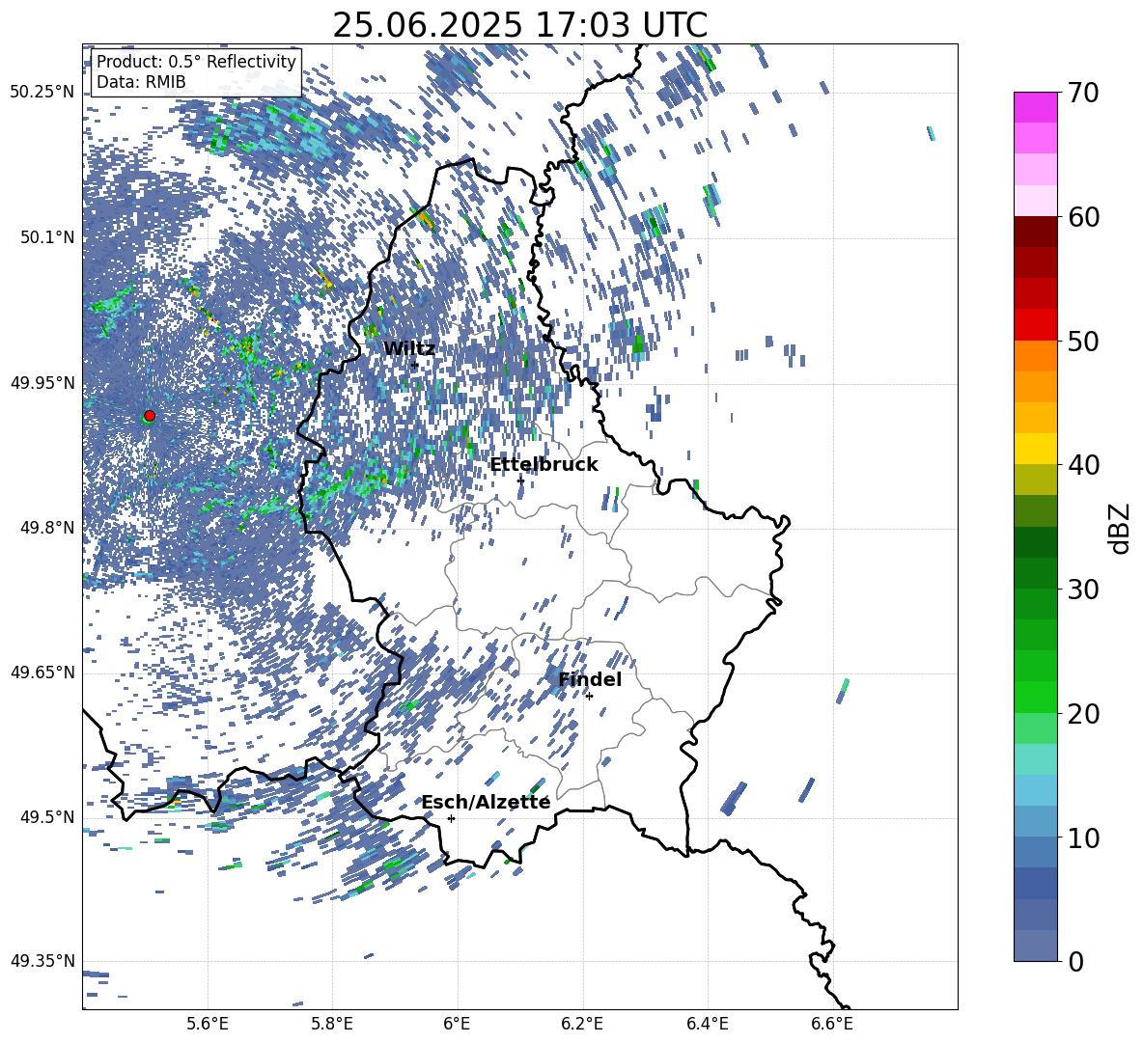Pick the dark maroon swatch below 60 dBZ
This screenshot has height=1043, width=1143.
[x=1035, y=232]
